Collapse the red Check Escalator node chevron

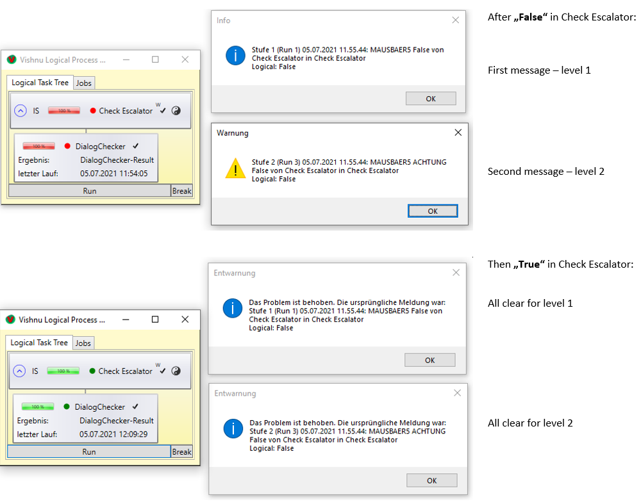(x=21, y=111)
